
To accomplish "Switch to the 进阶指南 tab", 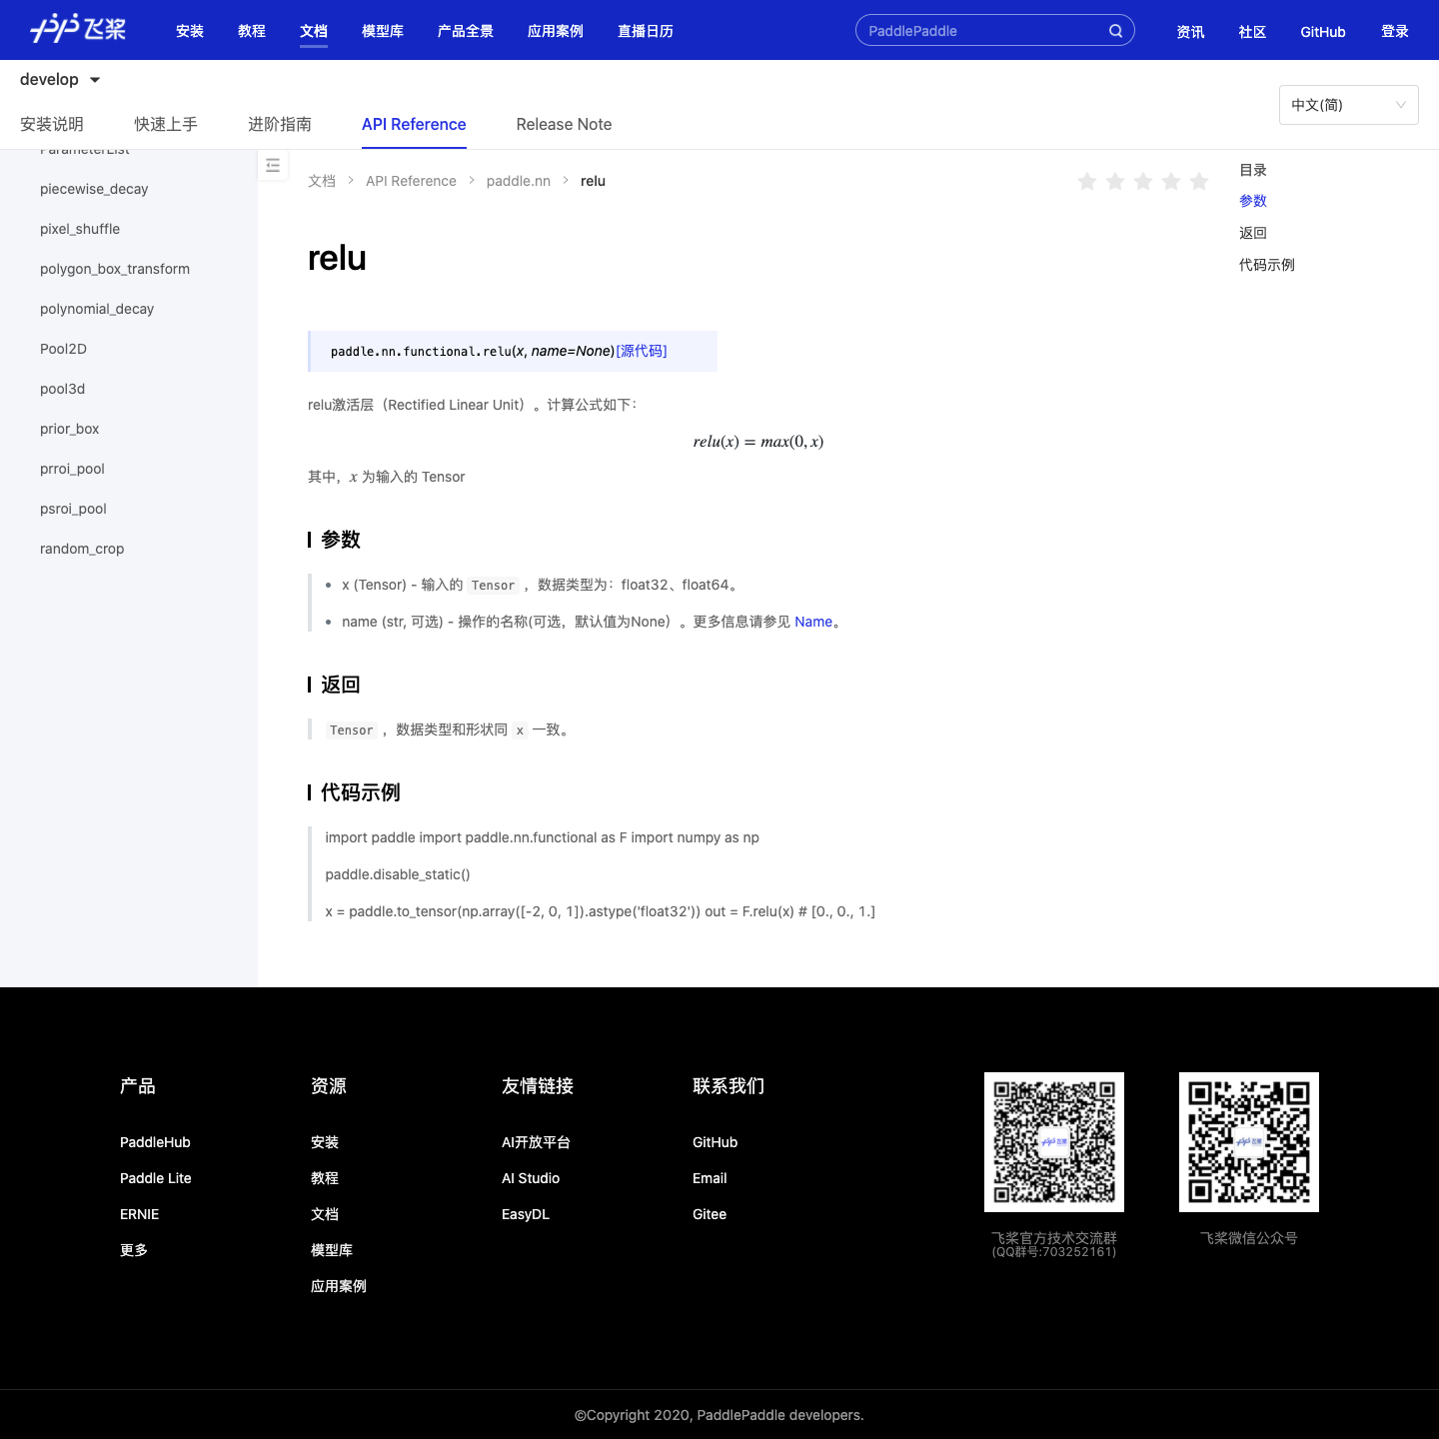I will [x=280, y=124].
